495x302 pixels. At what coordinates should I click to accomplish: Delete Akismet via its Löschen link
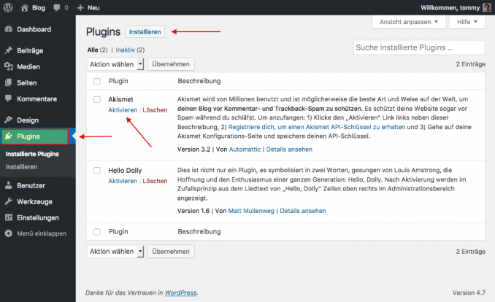click(155, 110)
